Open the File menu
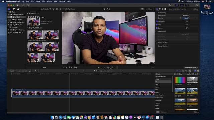This screenshot has width=214, height=120. click(x=23, y=1)
